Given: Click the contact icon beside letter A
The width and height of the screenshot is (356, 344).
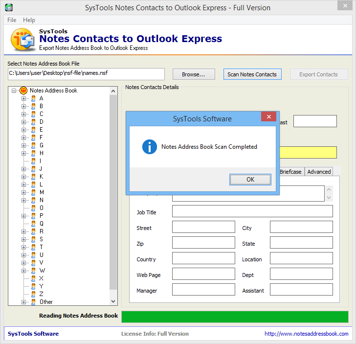Looking at the screenshot, I should 33,98.
